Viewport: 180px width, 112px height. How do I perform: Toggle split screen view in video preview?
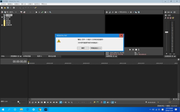tap(116, 12)
